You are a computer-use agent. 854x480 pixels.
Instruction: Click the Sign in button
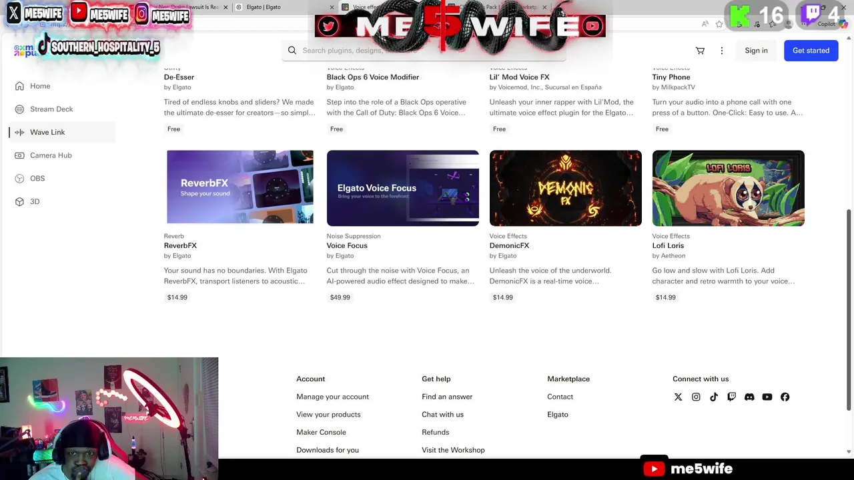pos(756,51)
